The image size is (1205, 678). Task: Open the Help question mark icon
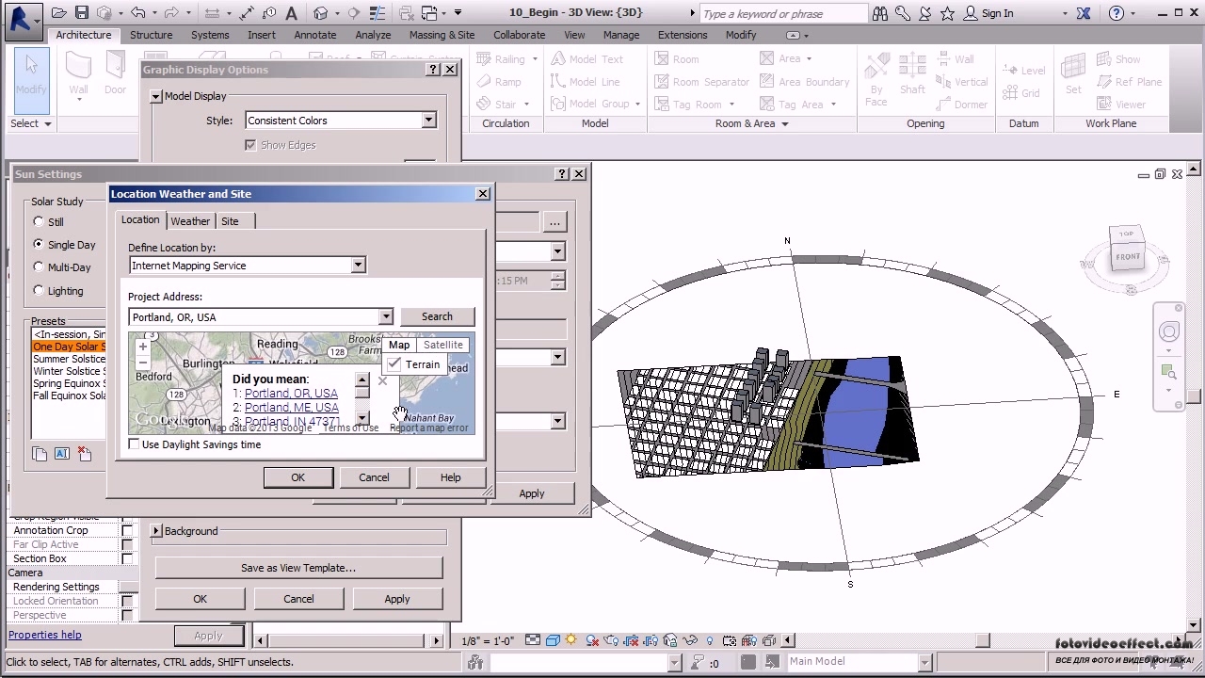(1117, 13)
